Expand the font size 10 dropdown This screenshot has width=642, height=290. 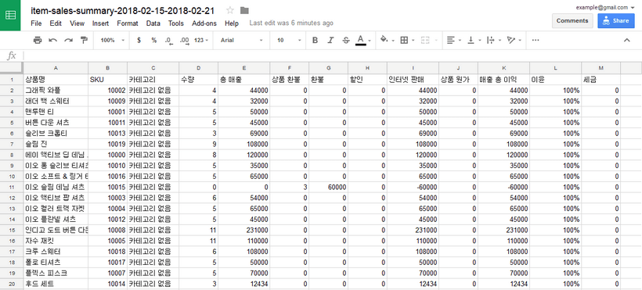[289, 40]
